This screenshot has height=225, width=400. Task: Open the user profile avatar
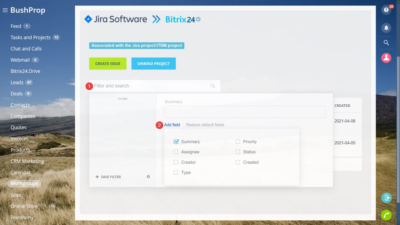[x=386, y=58]
